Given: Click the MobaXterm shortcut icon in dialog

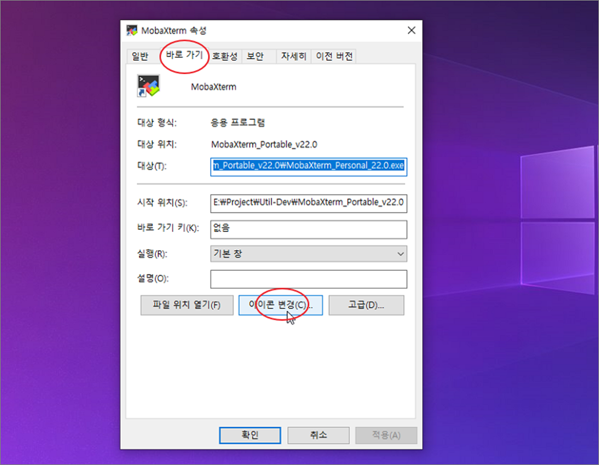Looking at the screenshot, I should 149,86.
